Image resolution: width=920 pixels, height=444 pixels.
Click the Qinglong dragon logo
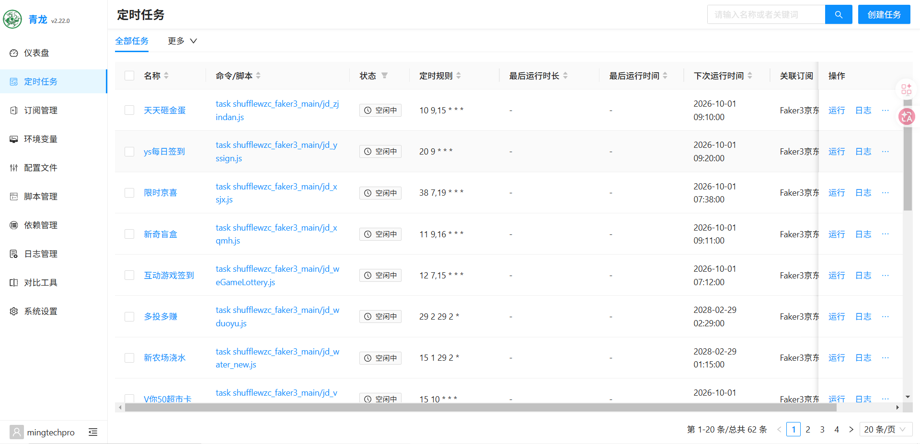(x=12, y=19)
